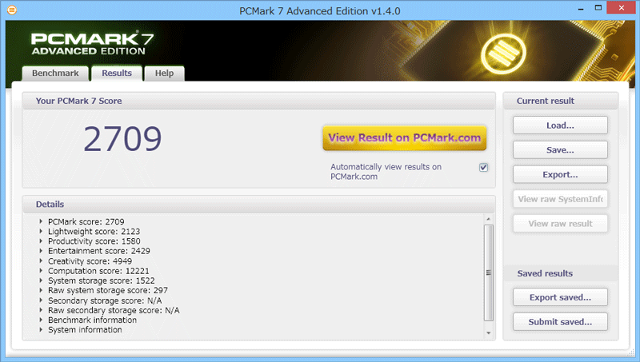Expand the System information row
640x362 pixels.
(41, 329)
